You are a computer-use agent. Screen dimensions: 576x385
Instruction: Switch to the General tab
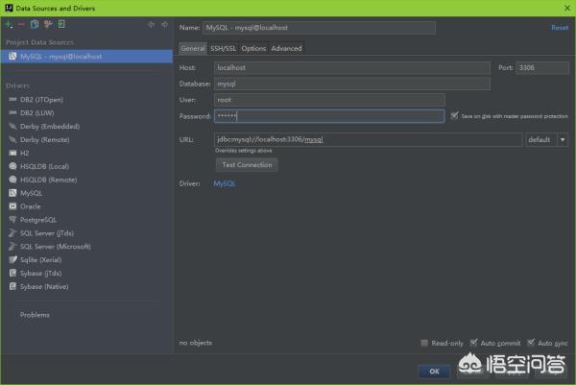(x=193, y=48)
